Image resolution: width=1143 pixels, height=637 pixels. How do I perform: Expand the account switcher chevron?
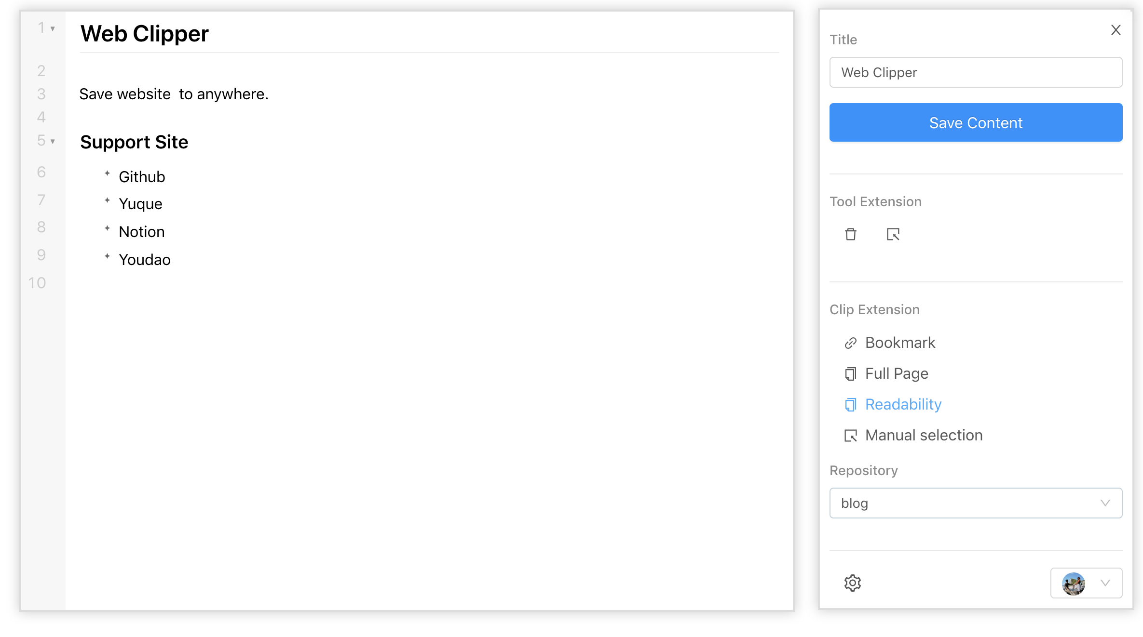pyautogui.click(x=1105, y=583)
